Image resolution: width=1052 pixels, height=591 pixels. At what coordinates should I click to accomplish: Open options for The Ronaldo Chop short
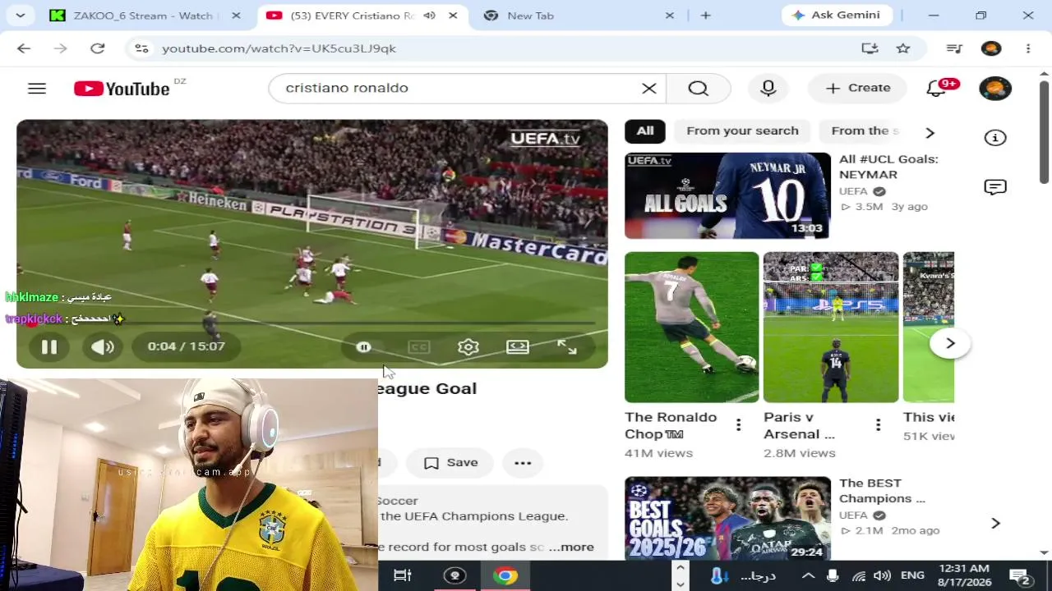point(738,425)
